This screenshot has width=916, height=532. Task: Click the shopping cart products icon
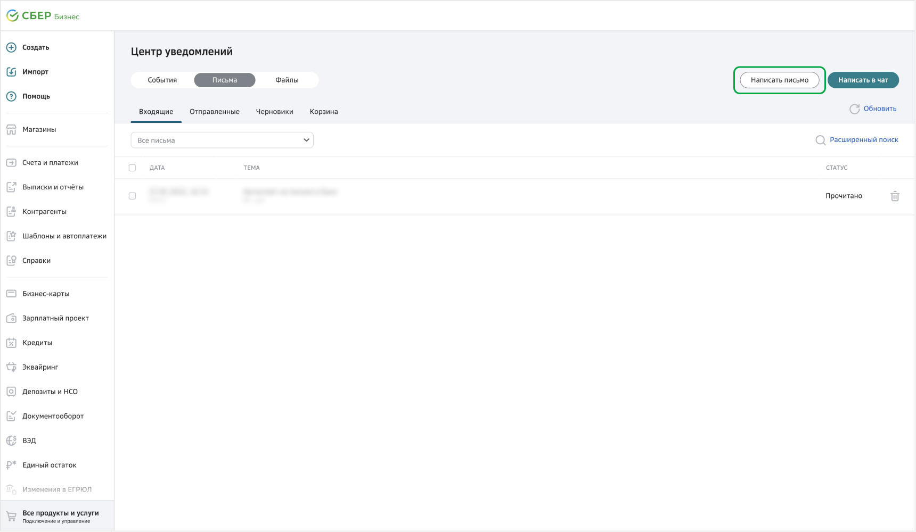[11, 517]
